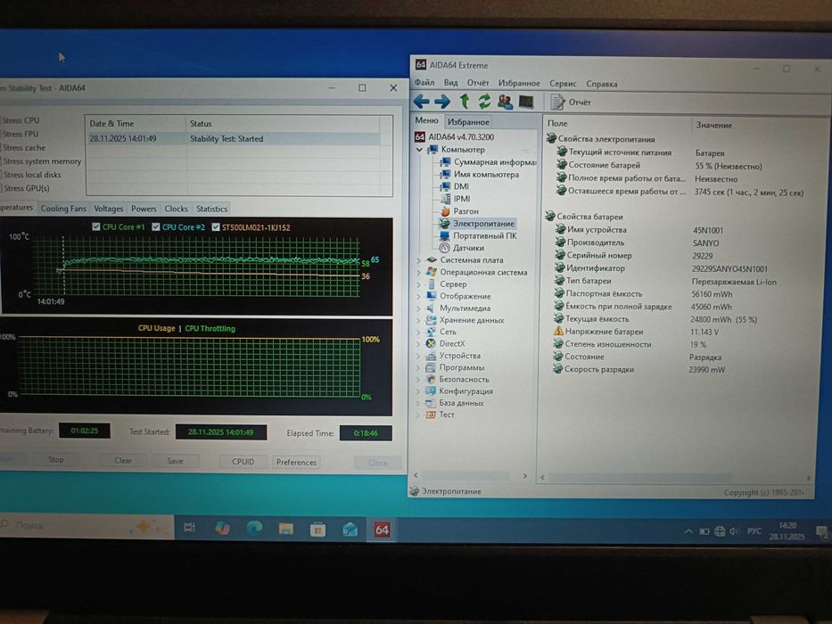Toggle the CPU Core #2 checkbox
This screenshot has height=624, width=832.
[155, 226]
